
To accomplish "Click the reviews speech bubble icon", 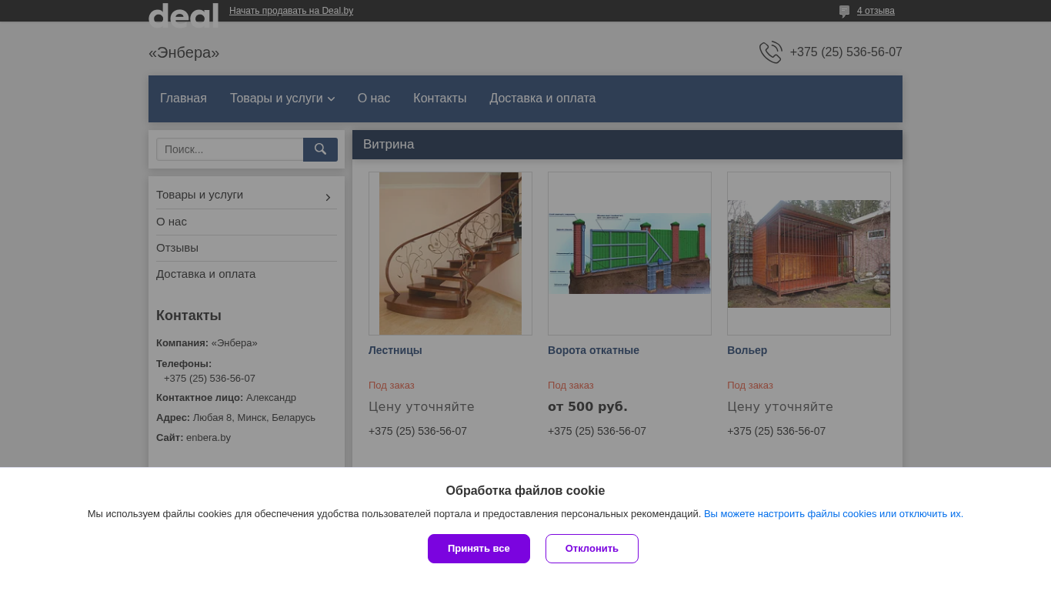I will point(844,12).
